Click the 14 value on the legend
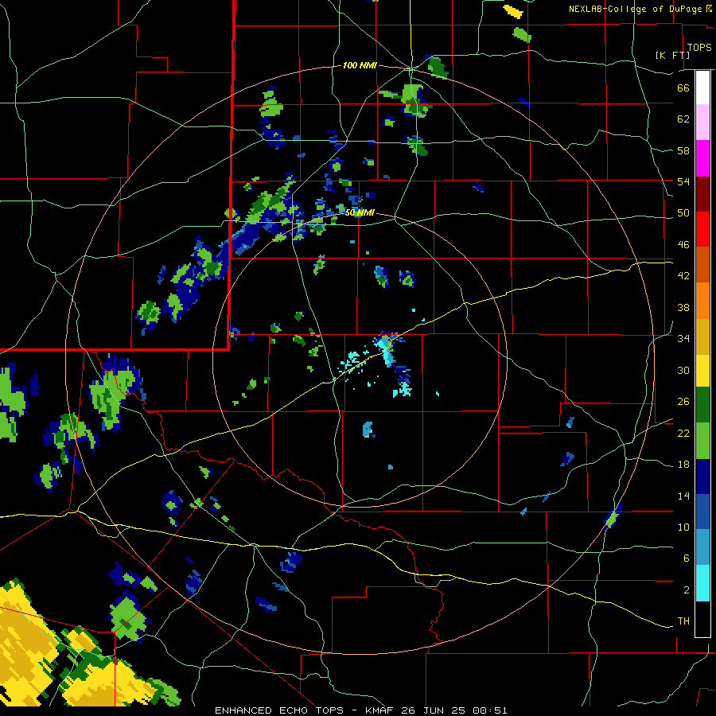Viewport: 716px width, 716px height. (683, 496)
